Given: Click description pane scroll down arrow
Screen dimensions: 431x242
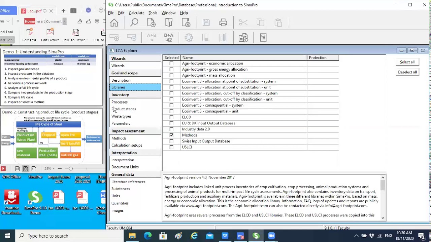Looking at the screenshot, I should click(x=383, y=218).
